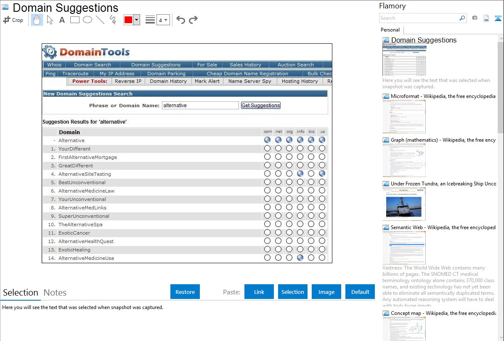Select the straight line tool

(x=100, y=20)
